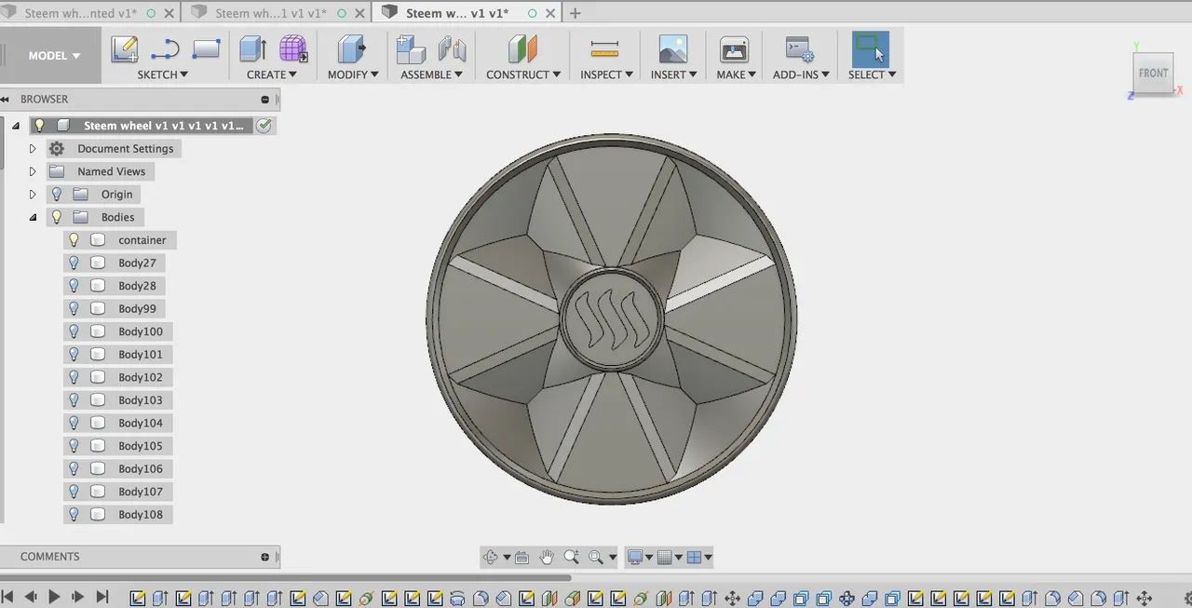Select the Create Sketch tool icon
This screenshot has width=1192, height=608.
tap(125, 49)
